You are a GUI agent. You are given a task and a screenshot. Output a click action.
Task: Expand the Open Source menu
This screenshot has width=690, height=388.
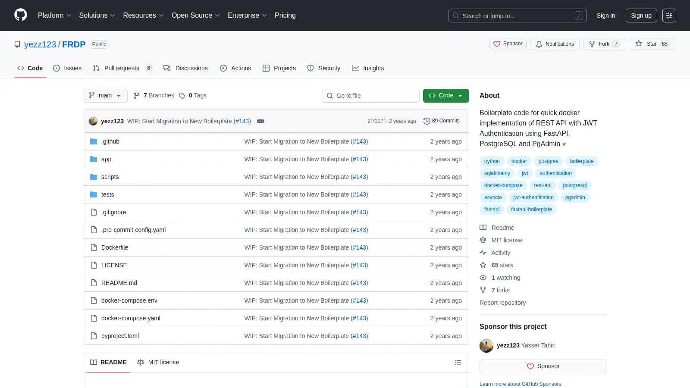[x=196, y=16]
